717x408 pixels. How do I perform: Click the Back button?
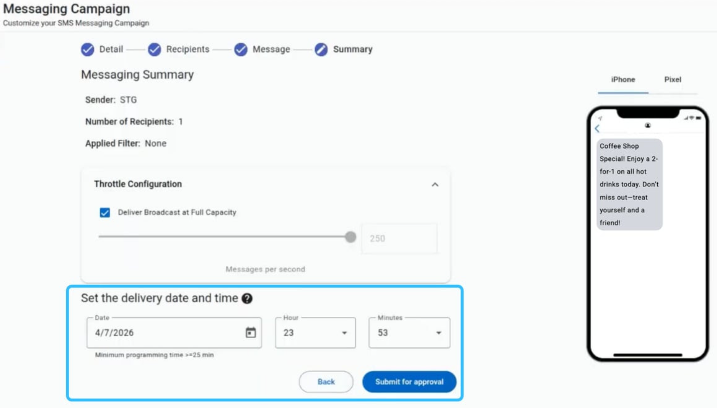(326, 382)
